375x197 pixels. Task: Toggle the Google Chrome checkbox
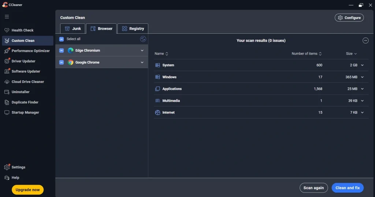[62, 62]
